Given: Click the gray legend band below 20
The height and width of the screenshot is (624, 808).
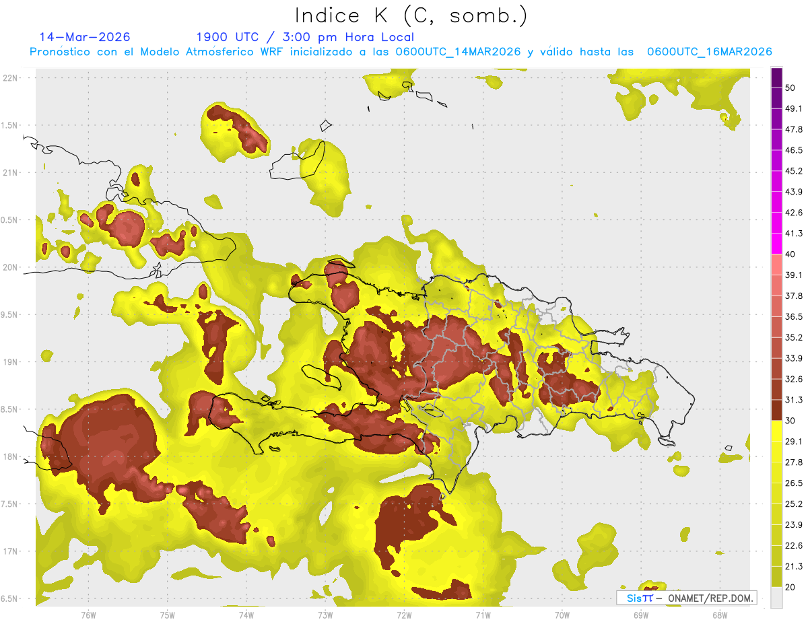Looking at the screenshot, I should coord(776,597).
